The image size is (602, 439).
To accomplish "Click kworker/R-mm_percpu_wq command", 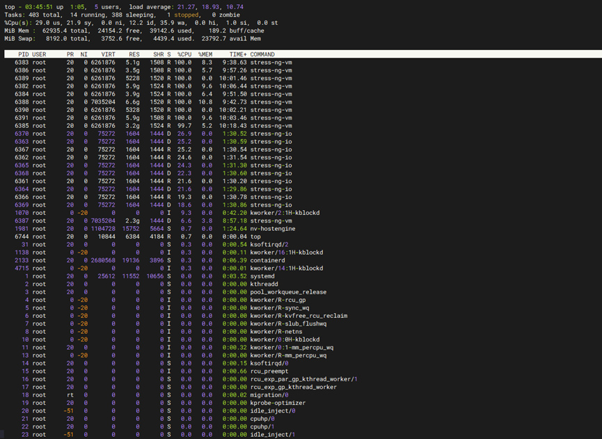I will [288, 356].
